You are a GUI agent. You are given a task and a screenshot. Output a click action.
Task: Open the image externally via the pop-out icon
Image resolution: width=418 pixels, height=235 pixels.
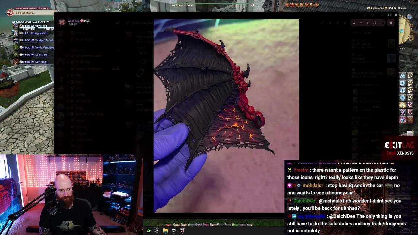coord(374,23)
